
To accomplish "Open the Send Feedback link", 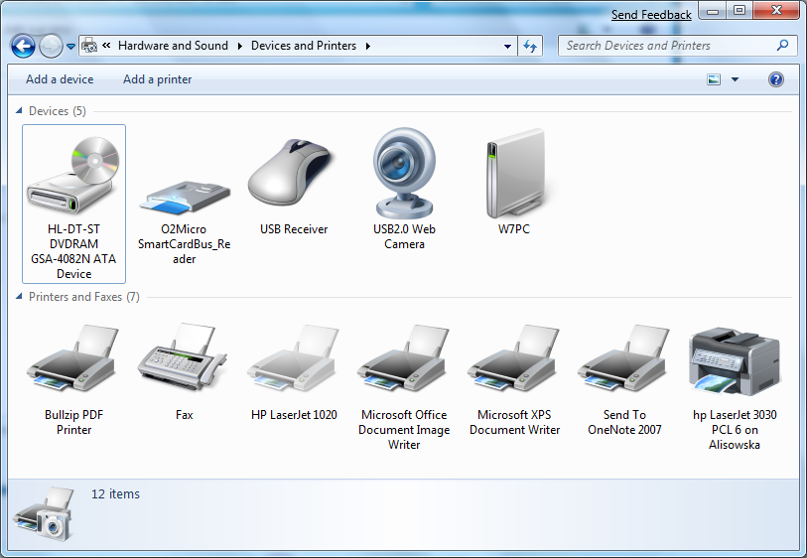I will [651, 15].
